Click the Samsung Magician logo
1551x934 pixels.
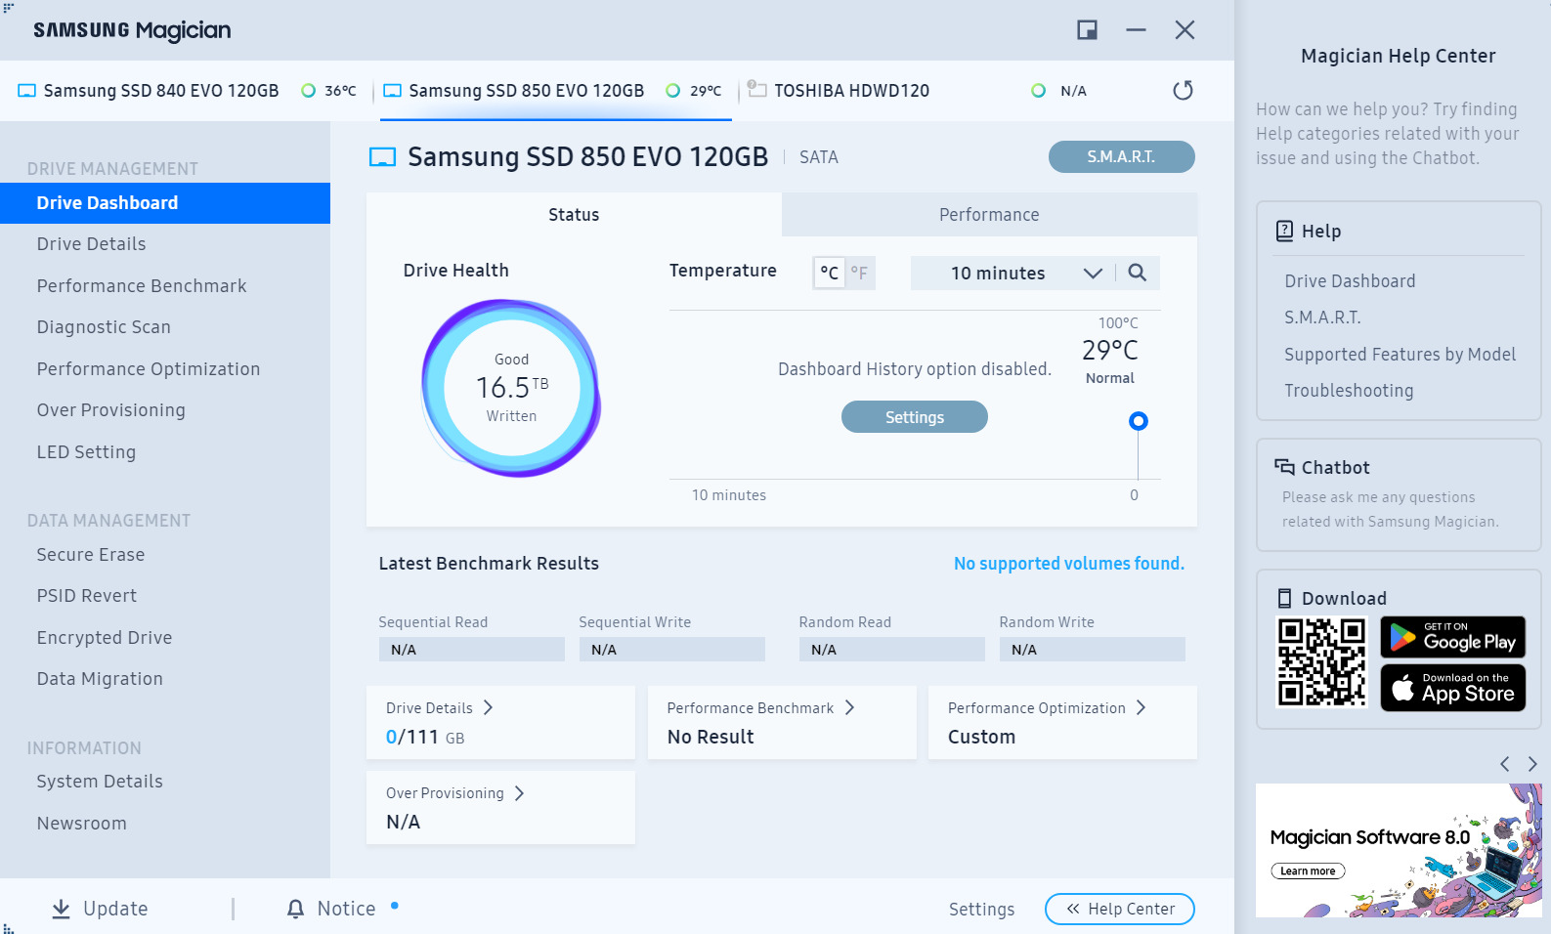point(132,30)
